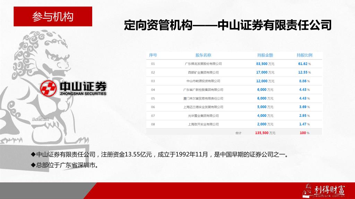The width and height of the screenshot is (355, 199).
Task: Click the red Zhongshan Securities emblem icon
Action: click(49, 88)
